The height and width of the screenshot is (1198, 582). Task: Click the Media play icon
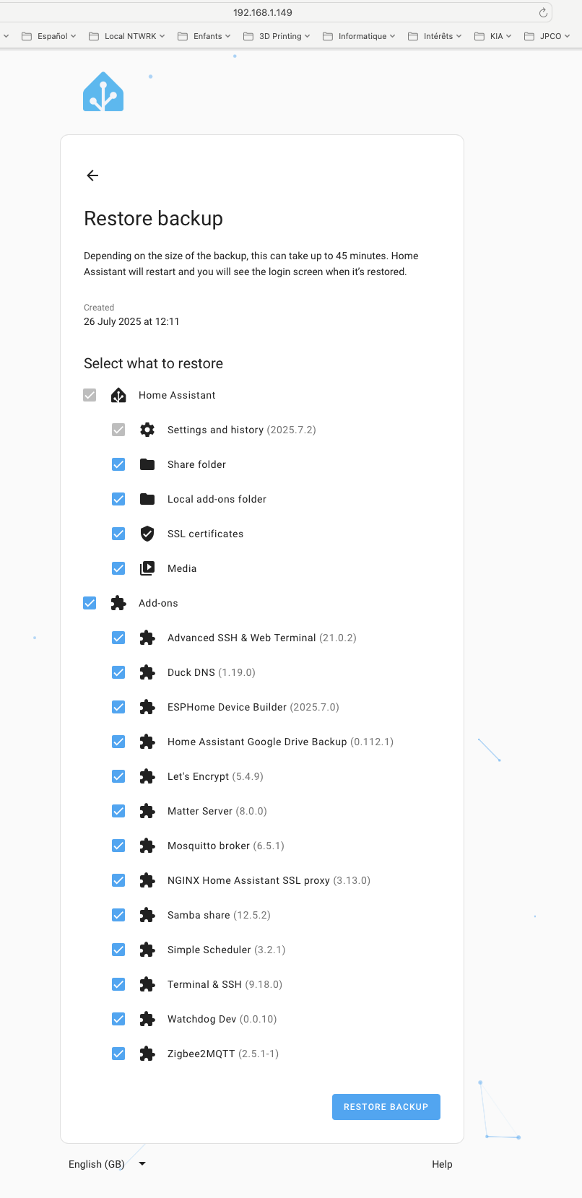(x=147, y=568)
